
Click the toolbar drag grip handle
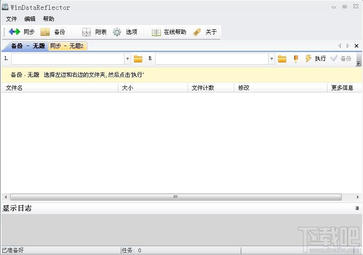tap(4, 32)
